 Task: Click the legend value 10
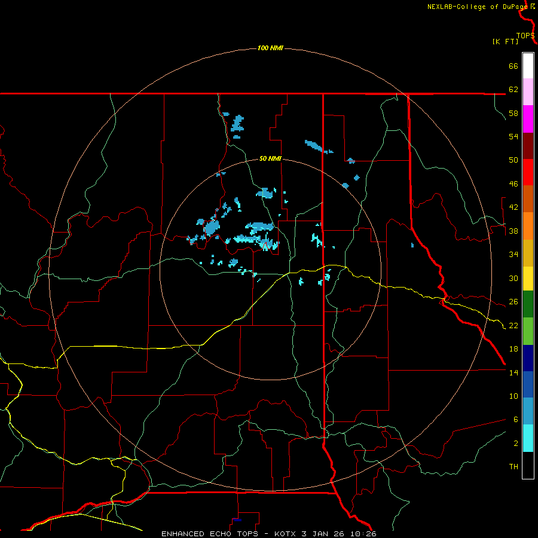[513, 396]
